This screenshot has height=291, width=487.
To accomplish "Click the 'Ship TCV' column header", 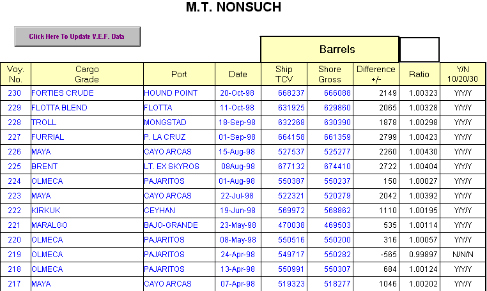I will (x=284, y=74).
